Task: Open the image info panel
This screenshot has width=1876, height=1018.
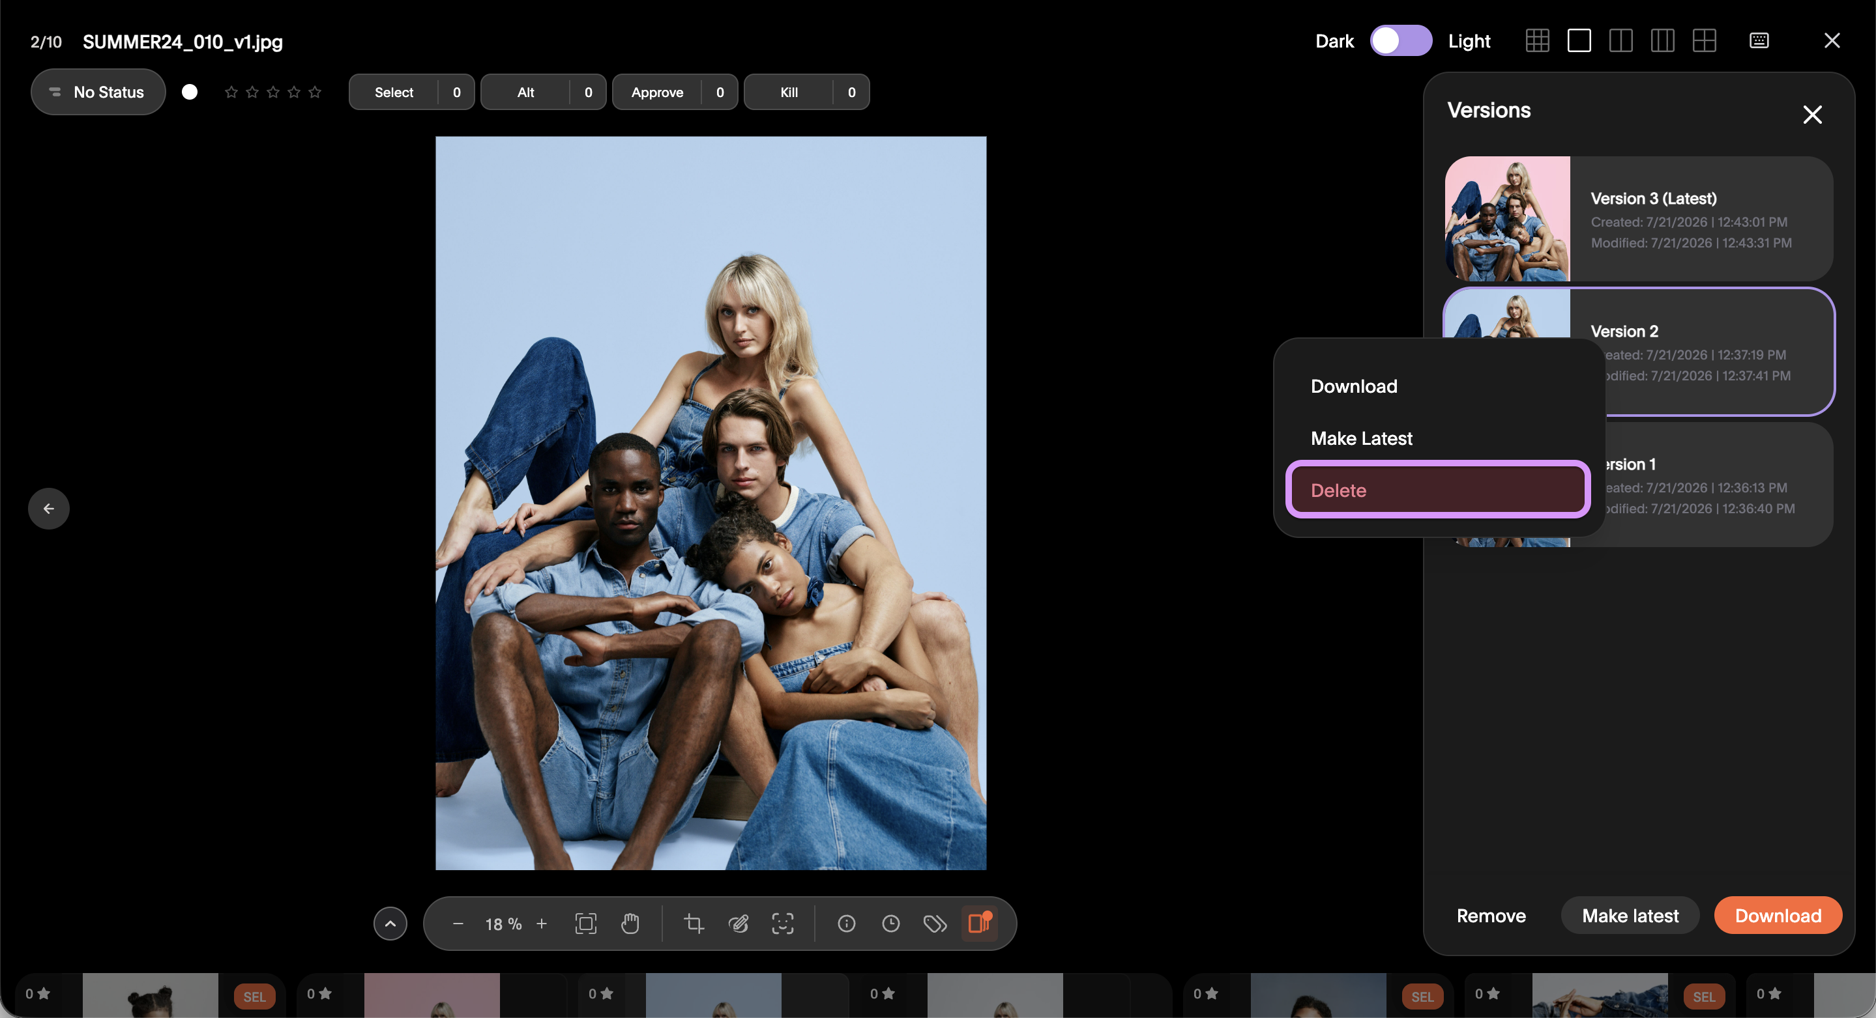Action: pos(846,924)
